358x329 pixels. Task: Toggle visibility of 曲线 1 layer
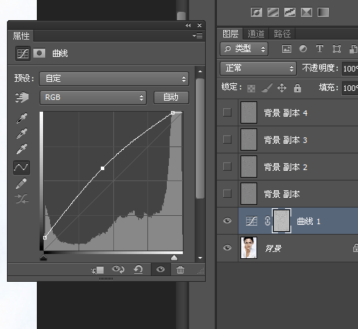pyautogui.click(x=227, y=221)
